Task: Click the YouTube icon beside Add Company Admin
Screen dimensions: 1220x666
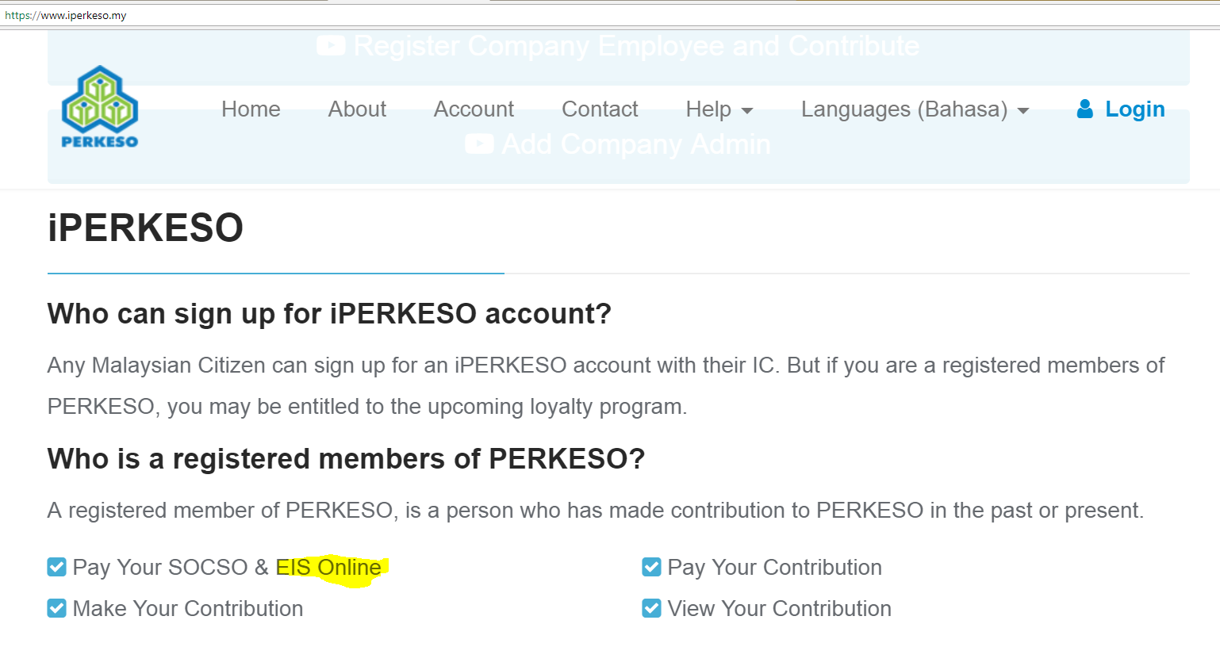Action: pos(479,144)
